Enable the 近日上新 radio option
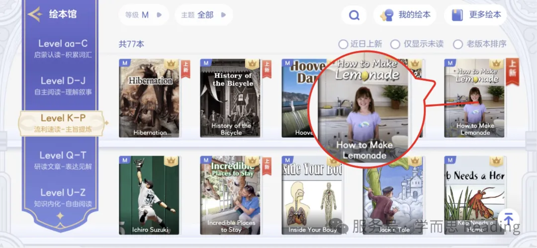The height and width of the screenshot is (248, 537). point(360,44)
